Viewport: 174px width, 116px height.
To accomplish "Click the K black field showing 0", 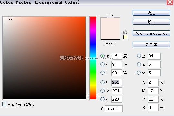I will 153,108.
